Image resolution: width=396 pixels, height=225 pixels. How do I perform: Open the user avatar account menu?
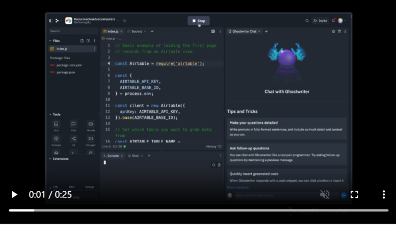[x=340, y=21]
